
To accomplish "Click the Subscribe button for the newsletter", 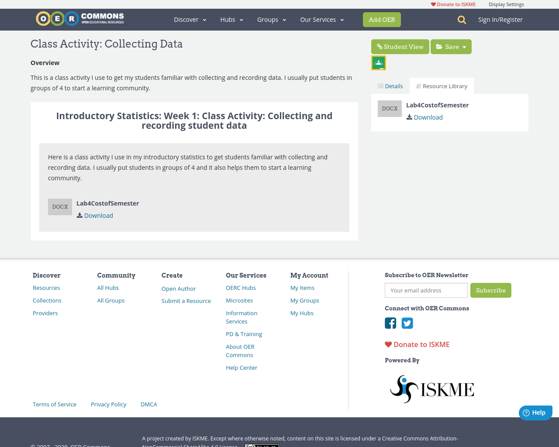I will (491, 290).
